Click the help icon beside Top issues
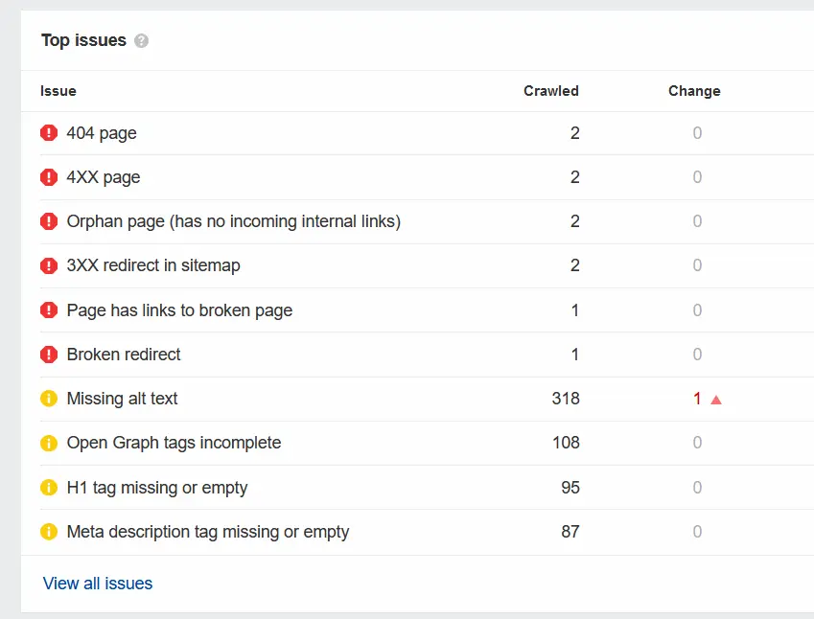This screenshot has width=814, height=619. pyautogui.click(x=142, y=41)
